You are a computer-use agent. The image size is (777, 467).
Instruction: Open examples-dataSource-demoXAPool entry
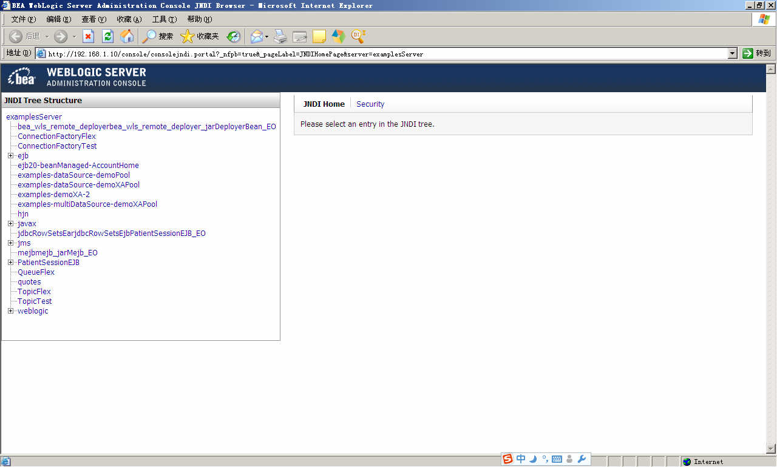tap(78, 185)
